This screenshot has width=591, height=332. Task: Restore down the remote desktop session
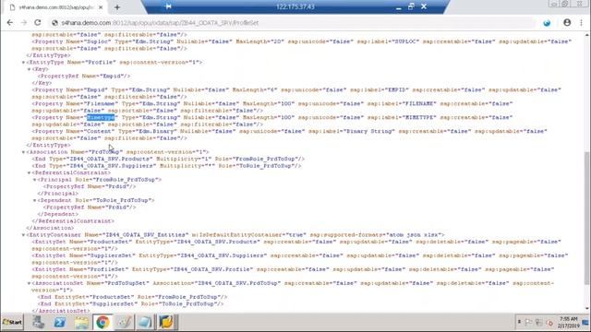click(411, 6)
